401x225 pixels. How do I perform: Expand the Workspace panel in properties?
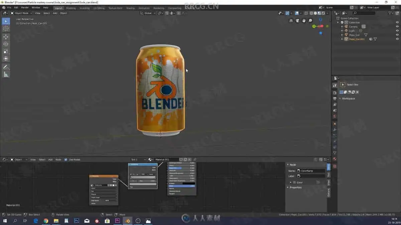click(340, 99)
